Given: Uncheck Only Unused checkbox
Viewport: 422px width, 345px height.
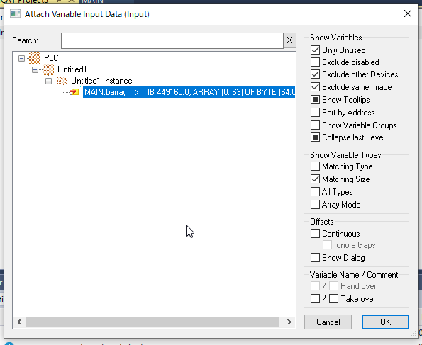Looking at the screenshot, I should [315, 50].
